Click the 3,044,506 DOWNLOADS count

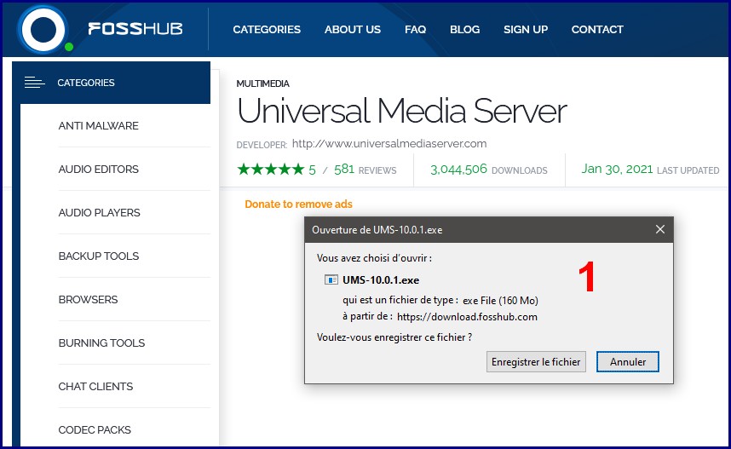point(489,170)
